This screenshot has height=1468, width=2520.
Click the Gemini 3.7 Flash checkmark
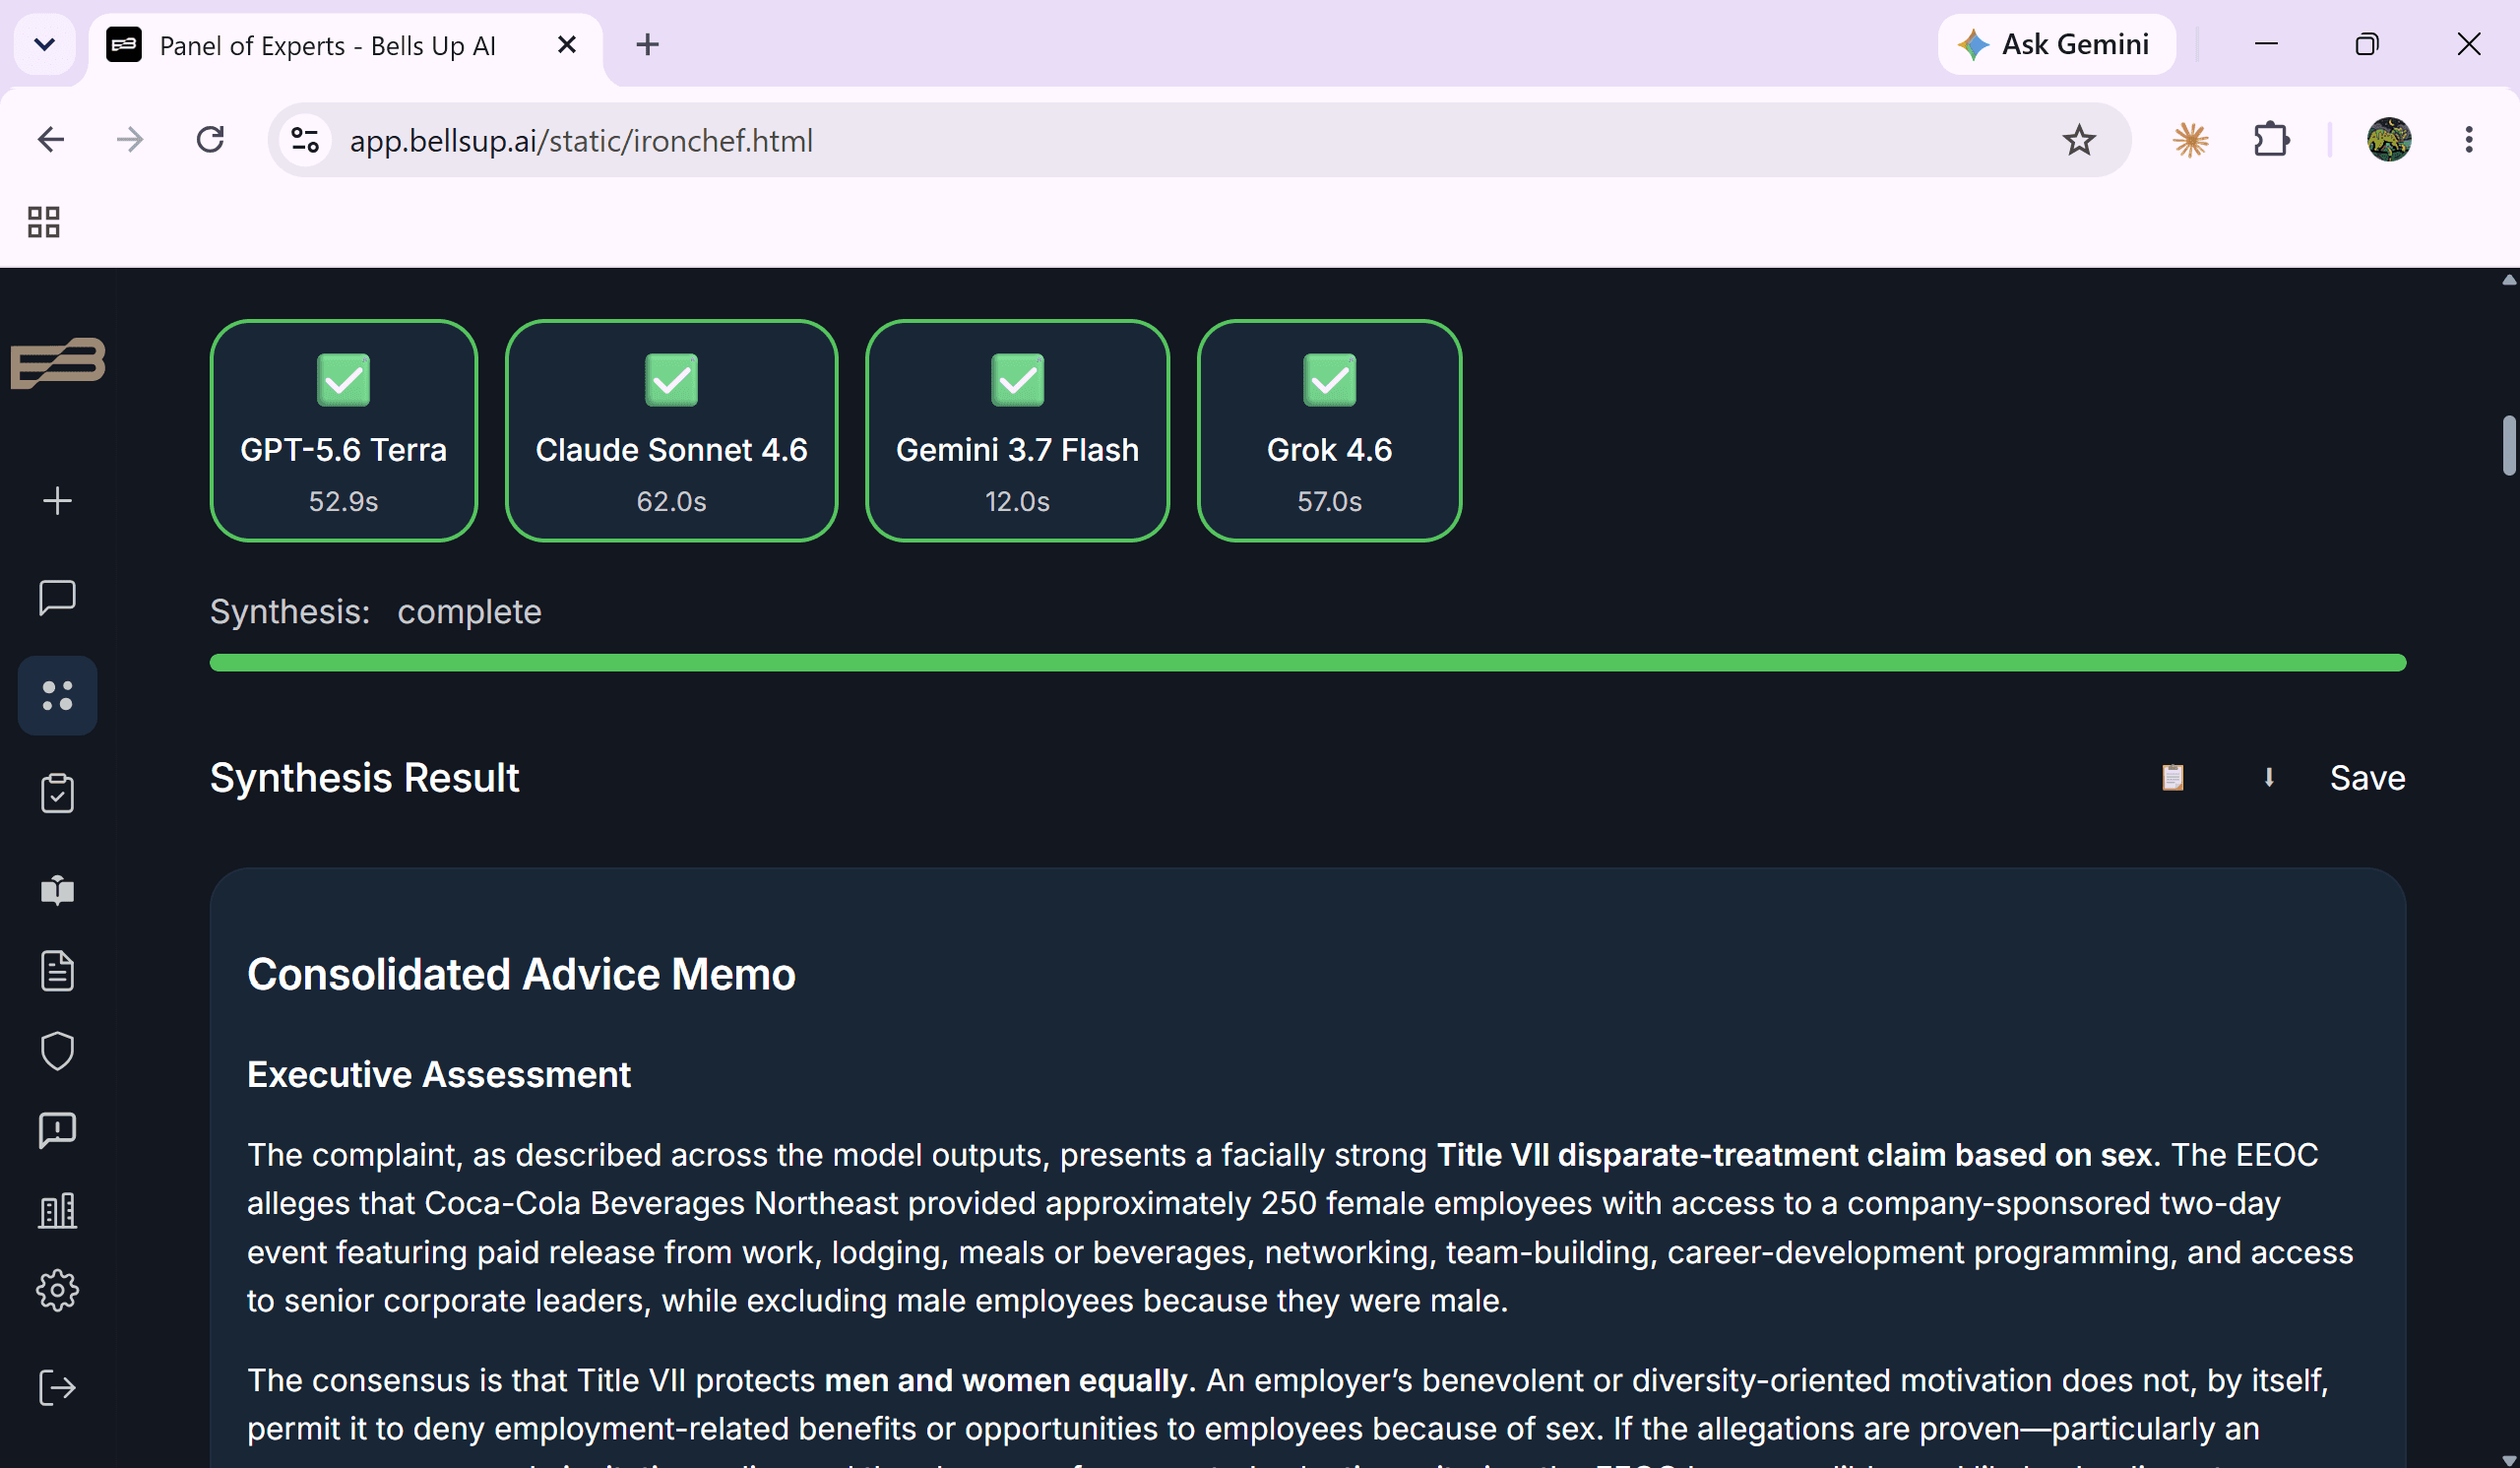pyautogui.click(x=1017, y=380)
